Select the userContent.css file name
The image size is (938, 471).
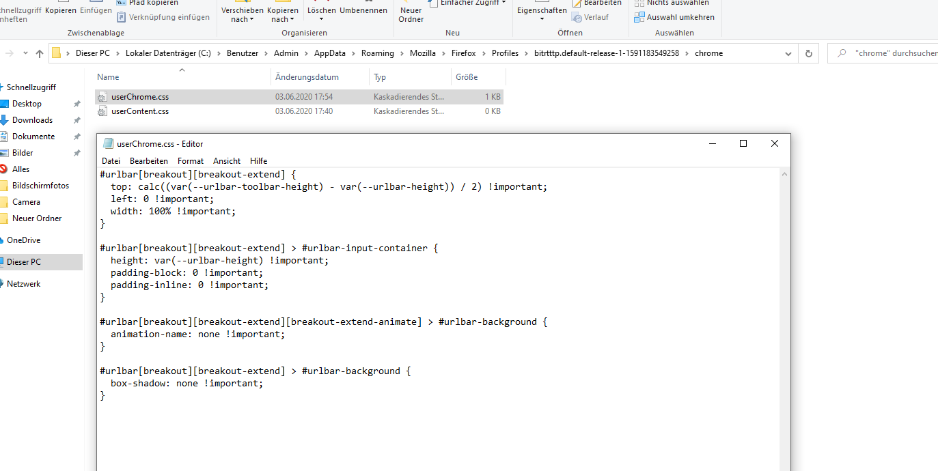140,111
